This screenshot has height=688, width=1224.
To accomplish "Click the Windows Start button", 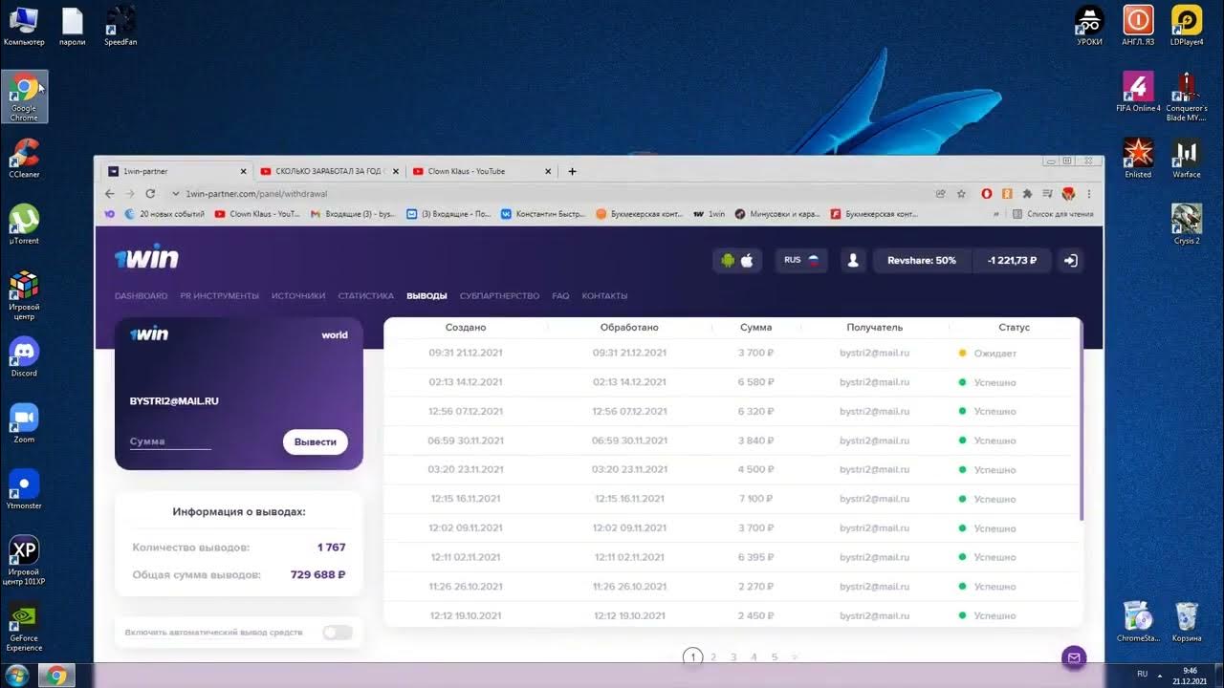I will point(16,675).
